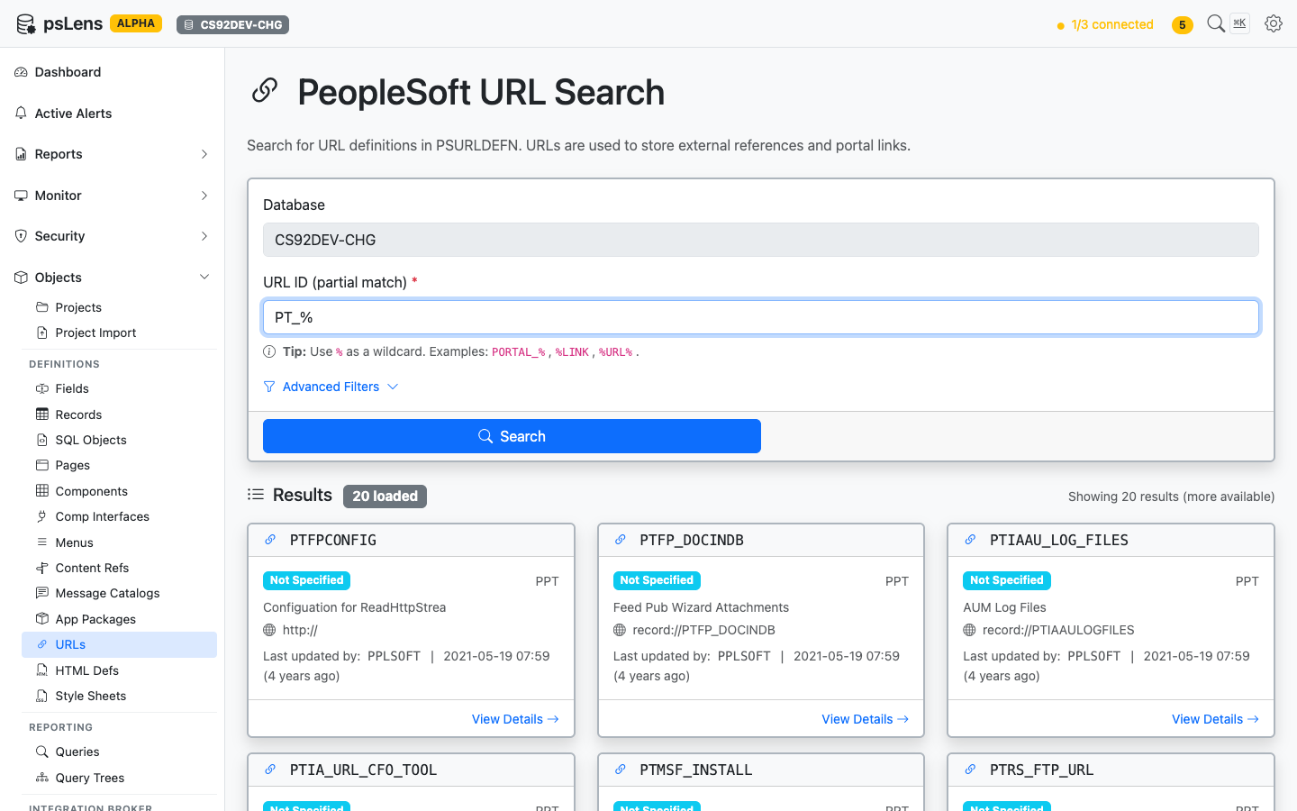
Task: Click the globe icon on PTFPCONFIG card
Action: point(269,630)
